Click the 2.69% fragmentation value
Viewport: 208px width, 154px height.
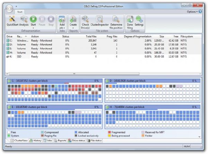pyautogui.click(x=148, y=41)
